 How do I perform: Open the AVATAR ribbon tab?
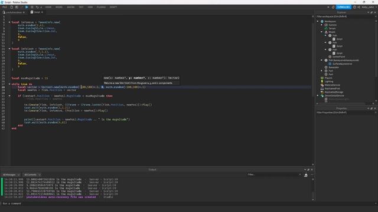pyautogui.click(x=71, y=7)
